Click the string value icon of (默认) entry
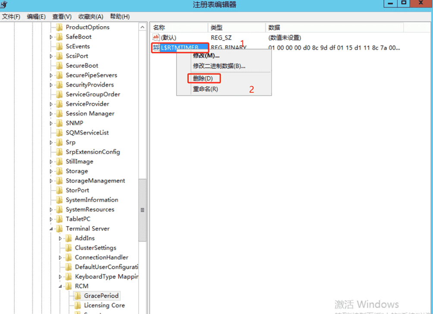This screenshot has width=433, height=314. (156, 37)
